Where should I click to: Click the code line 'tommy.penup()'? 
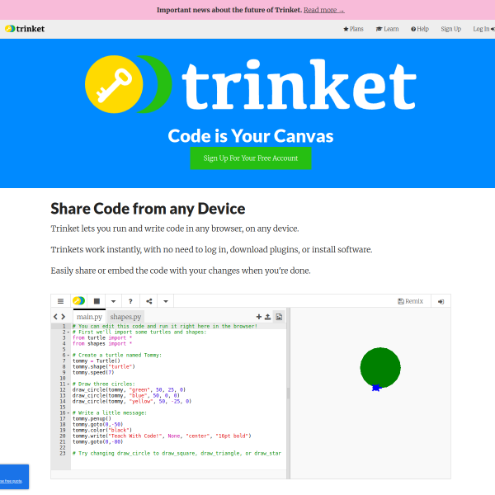click(x=92, y=418)
